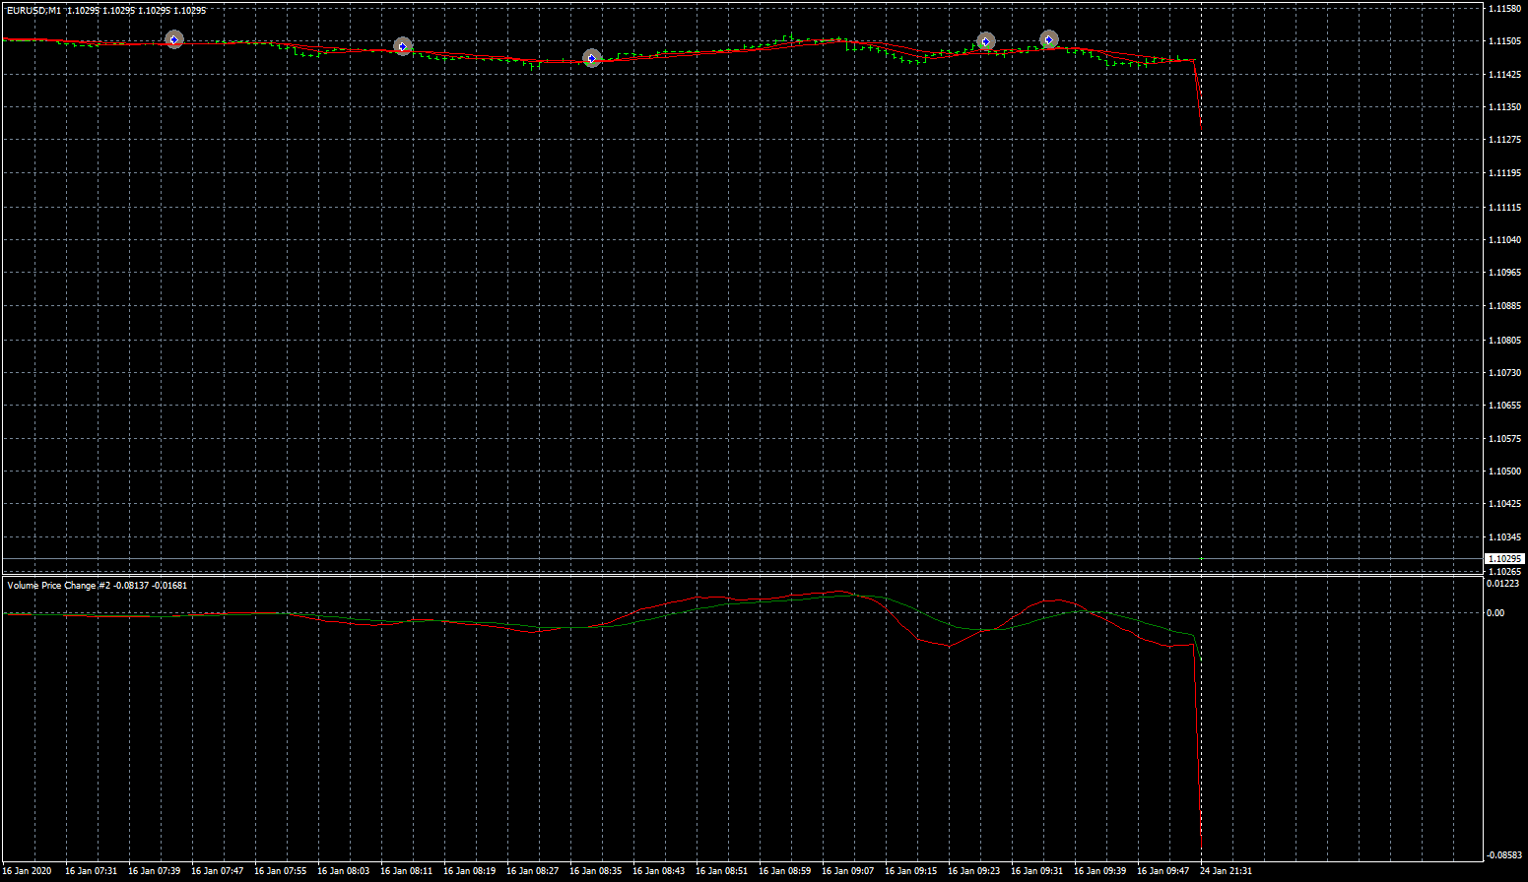Click the 16 Jan 09:47 time axis label
Image resolution: width=1528 pixels, height=882 pixels.
pyautogui.click(x=1163, y=871)
